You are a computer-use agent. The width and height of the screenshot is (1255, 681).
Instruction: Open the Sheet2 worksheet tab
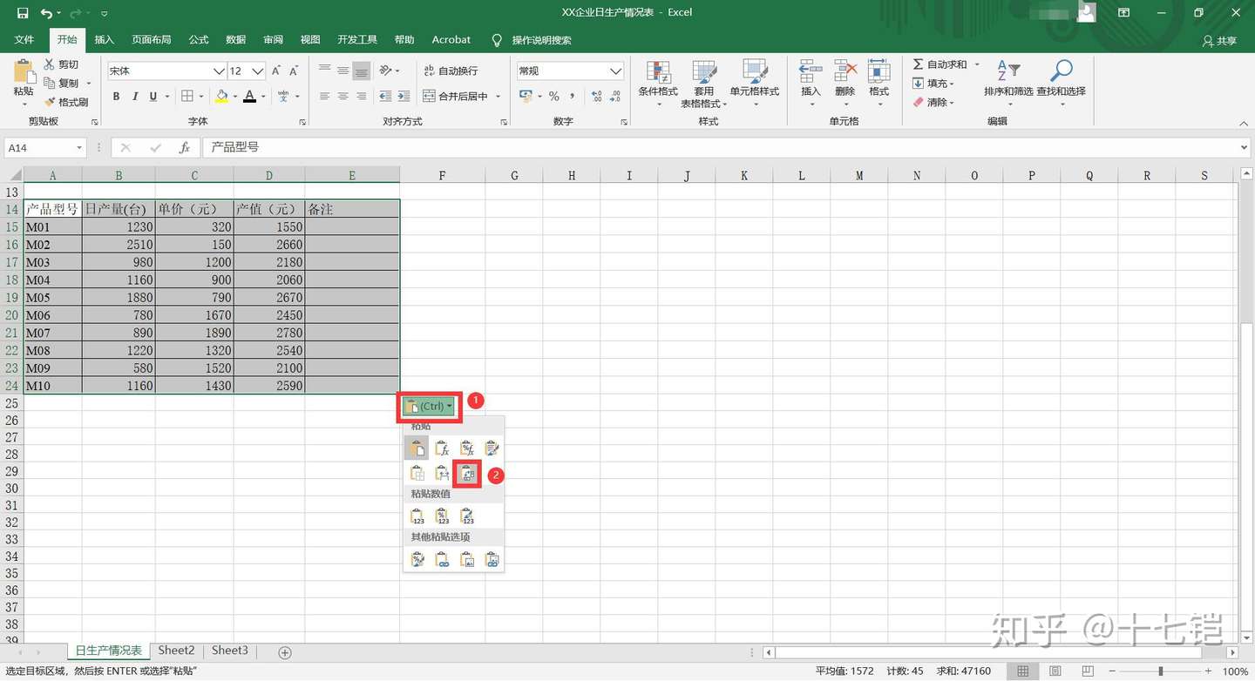coord(176,651)
